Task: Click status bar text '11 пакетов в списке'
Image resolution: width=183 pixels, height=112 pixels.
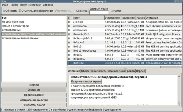Action: [13, 110]
